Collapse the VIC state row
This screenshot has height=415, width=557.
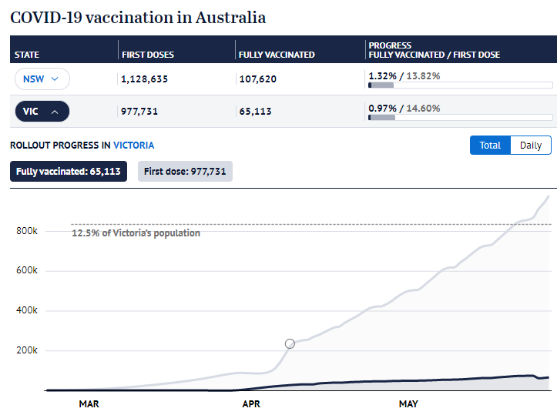click(42, 111)
